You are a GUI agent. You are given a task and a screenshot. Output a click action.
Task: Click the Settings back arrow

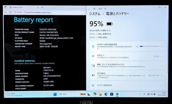point(89,9)
